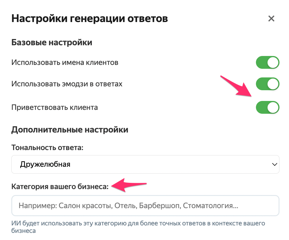The image size is (289, 240).
Task: Turn off the 'Приветствовать клиента' switch
Action: (267, 107)
